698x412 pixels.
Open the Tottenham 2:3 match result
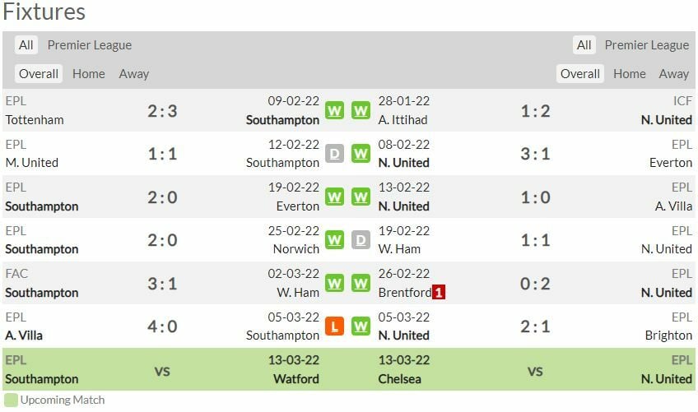click(x=162, y=111)
